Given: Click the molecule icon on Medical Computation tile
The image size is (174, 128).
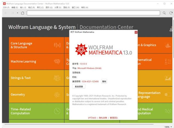Looking at the screenshot, I should click(168, 111).
